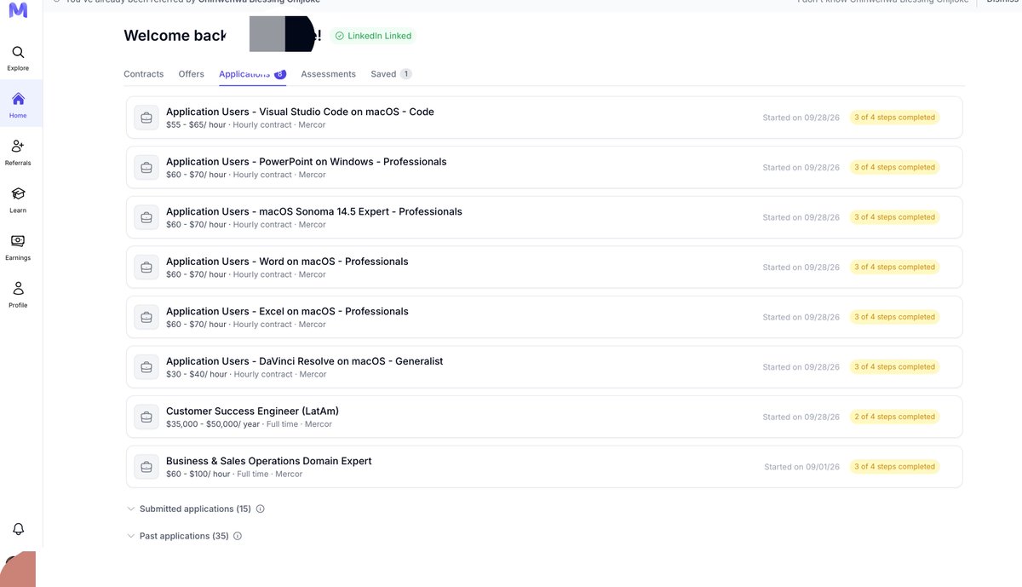Viewport: 1022px width, 587px height.
Task: Click the Applications count badge
Action: pyautogui.click(x=280, y=74)
